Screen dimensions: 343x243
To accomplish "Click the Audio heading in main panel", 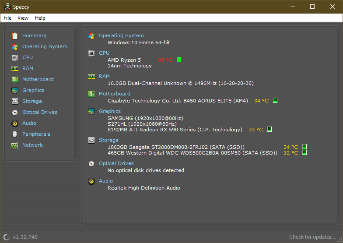I will coord(106,181).
